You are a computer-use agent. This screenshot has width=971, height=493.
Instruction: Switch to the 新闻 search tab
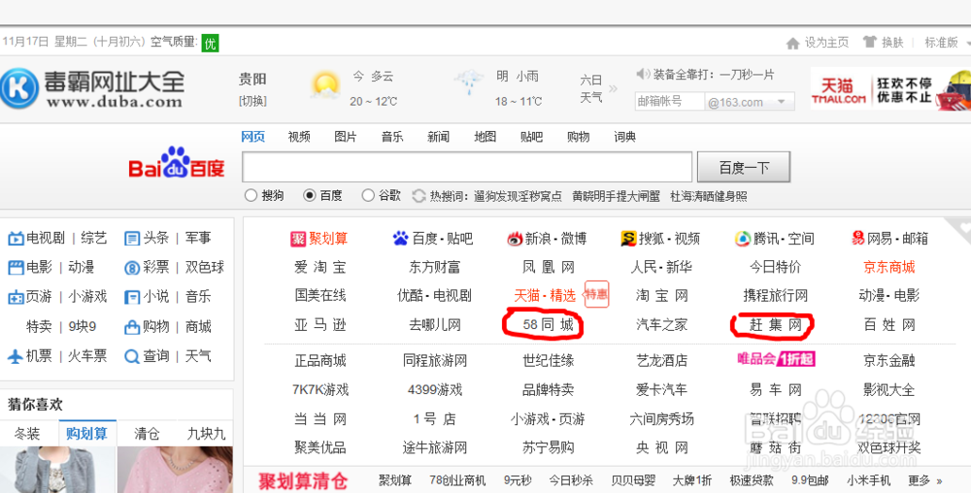(x=439, y=137)
